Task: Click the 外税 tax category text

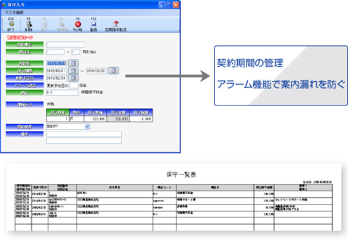Action: (50, 104)
